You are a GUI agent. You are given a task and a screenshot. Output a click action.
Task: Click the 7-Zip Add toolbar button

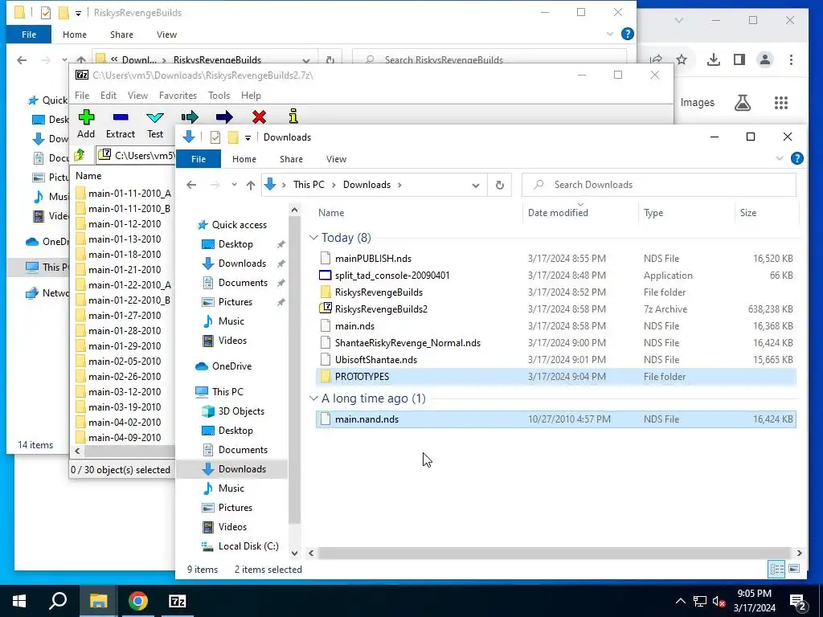pos(86,125)
